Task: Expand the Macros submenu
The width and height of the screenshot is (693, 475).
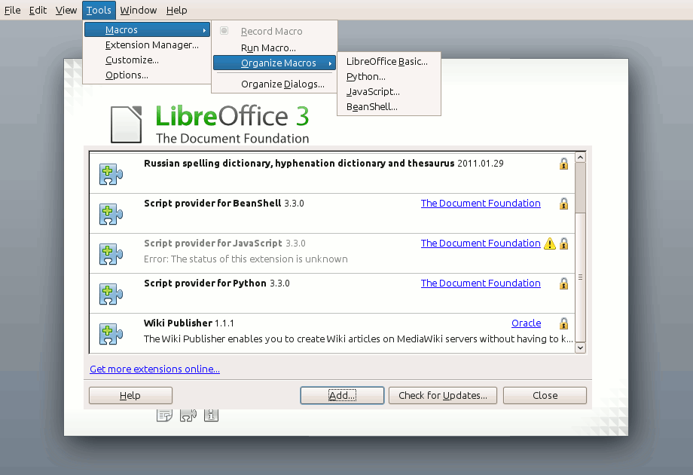Action: click(146, 30)
